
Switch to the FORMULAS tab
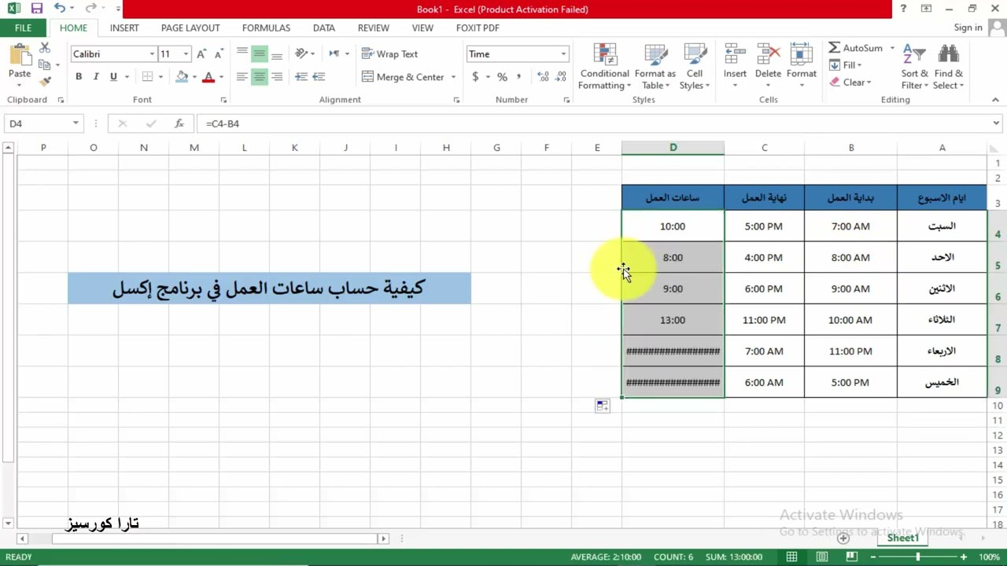pos(266,28)
